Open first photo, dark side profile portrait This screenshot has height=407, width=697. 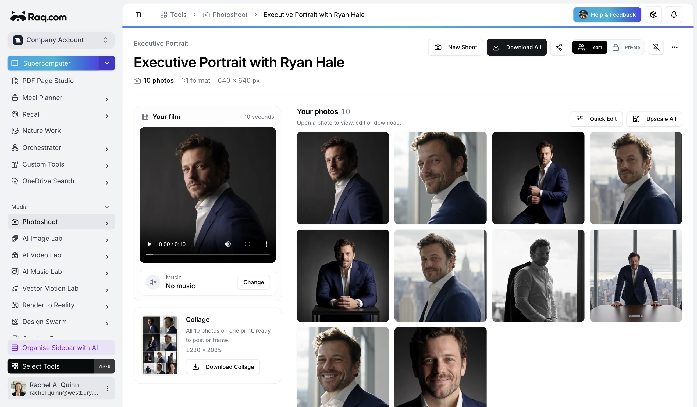343,178
